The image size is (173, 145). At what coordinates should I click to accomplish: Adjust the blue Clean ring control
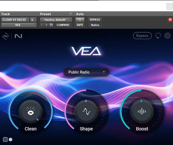coord(31,111)
